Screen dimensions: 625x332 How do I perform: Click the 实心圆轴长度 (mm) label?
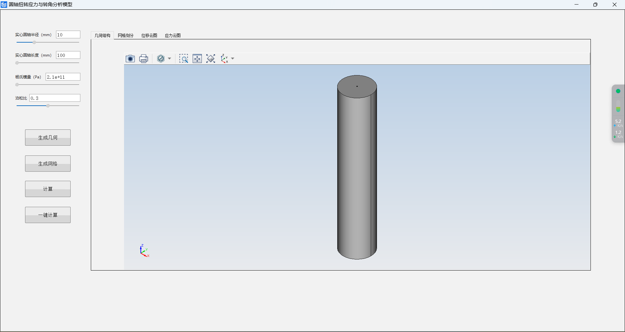coord(33,55)
